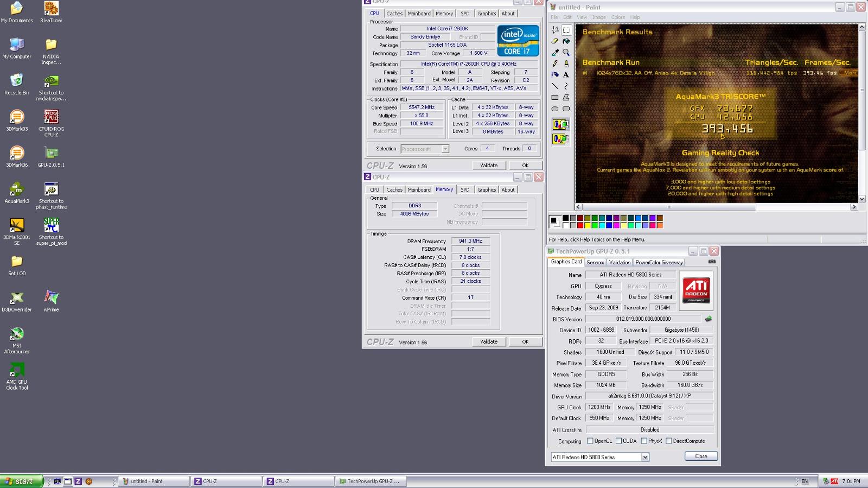Click Validate in the lower CPU-Z memory window
The width and height of the screenshot is (868, 488).
[x=489, y=341]
